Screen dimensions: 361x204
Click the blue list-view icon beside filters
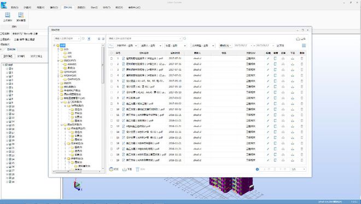coord(304,45)
